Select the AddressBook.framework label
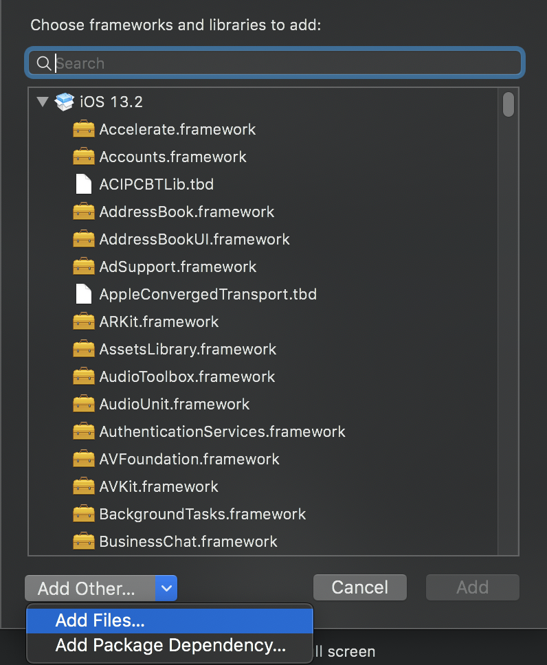This screenshot has height=665, width=547. pos(187,212)
